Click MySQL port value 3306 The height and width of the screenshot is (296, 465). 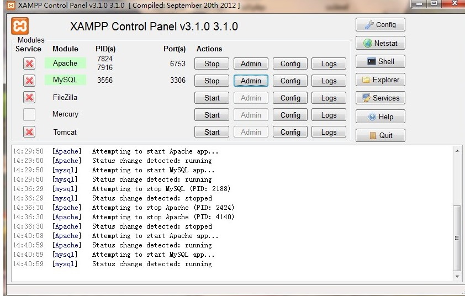point(178,80)
